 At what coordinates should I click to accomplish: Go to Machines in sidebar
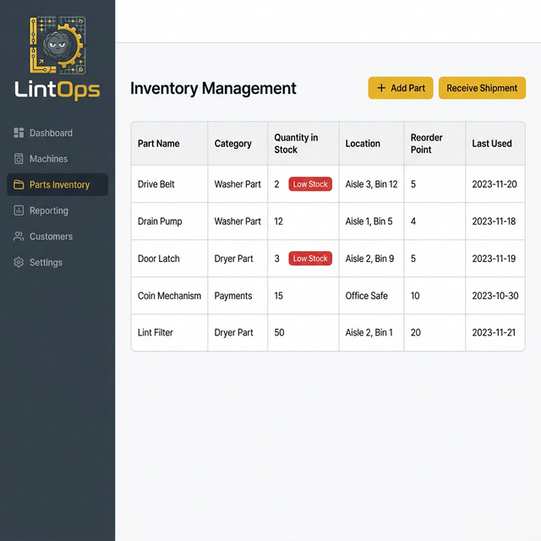click(57, 159)
